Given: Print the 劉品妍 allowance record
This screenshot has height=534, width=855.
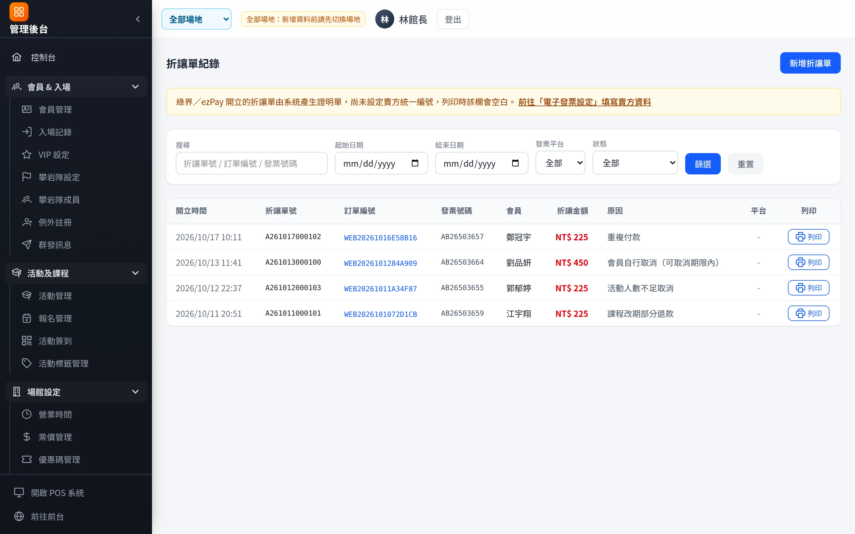Looking at the screenshot, I should tap(808, 263).
